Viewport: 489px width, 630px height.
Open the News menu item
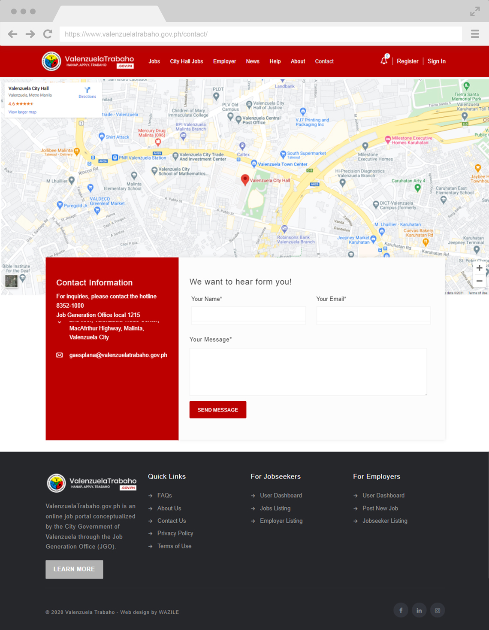coord(253,61)
